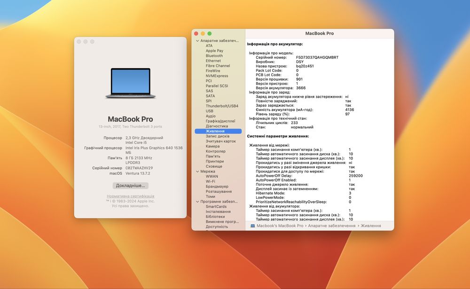Click the Інформація про акумулятор heading

click(x=275, y=44)
